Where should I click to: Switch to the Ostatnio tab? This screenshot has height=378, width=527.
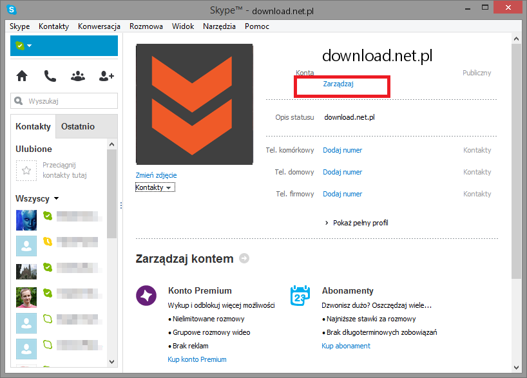[78, 126]
